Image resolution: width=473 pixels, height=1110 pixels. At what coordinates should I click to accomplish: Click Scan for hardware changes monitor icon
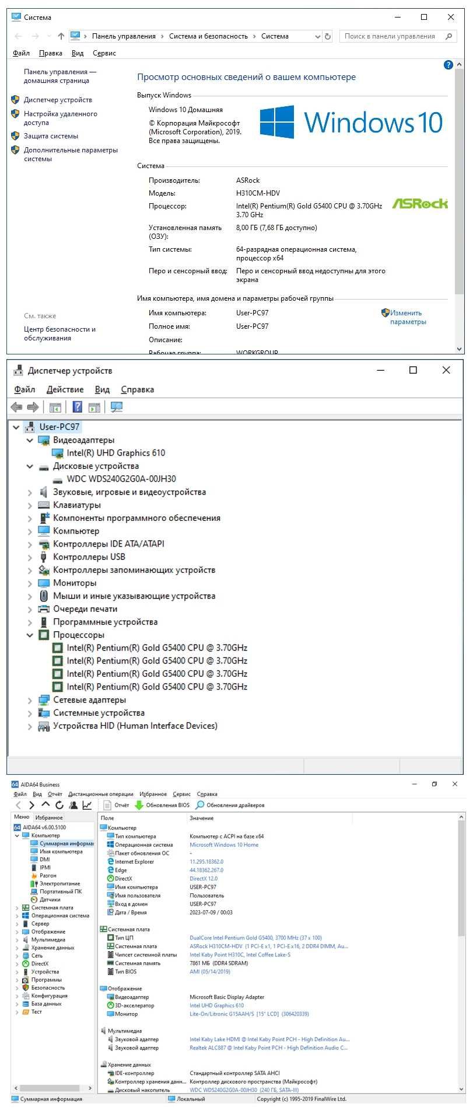tap(117, 407)
